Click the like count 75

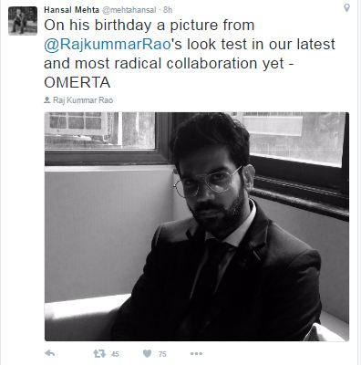click(x=162, y=354)
